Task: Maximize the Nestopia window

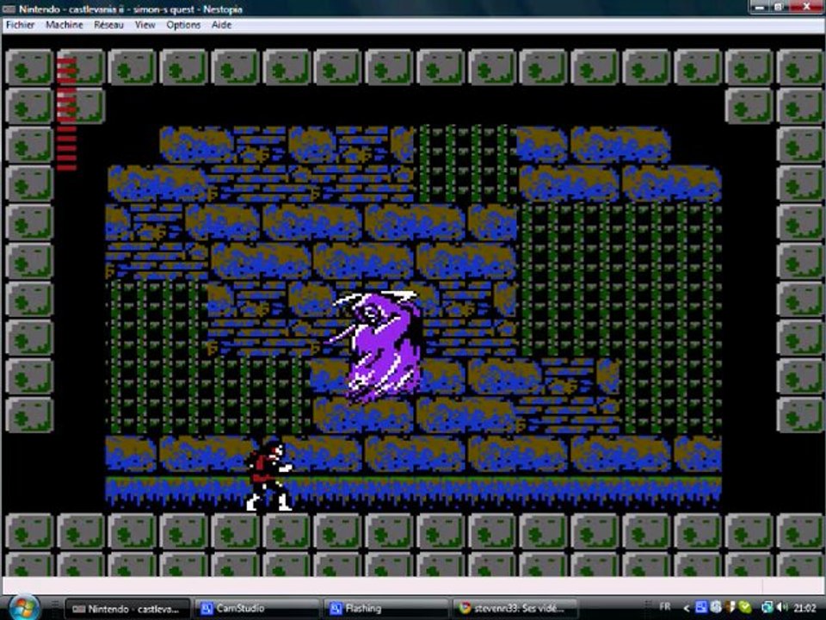Action: (779, 7)
